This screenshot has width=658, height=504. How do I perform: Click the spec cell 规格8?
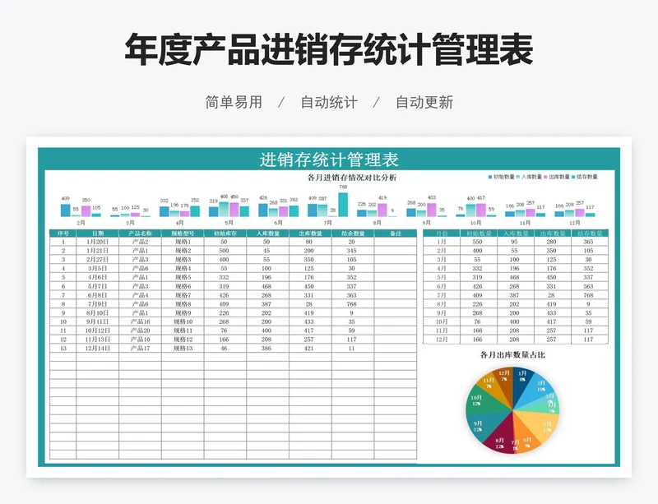click(183, 304)
